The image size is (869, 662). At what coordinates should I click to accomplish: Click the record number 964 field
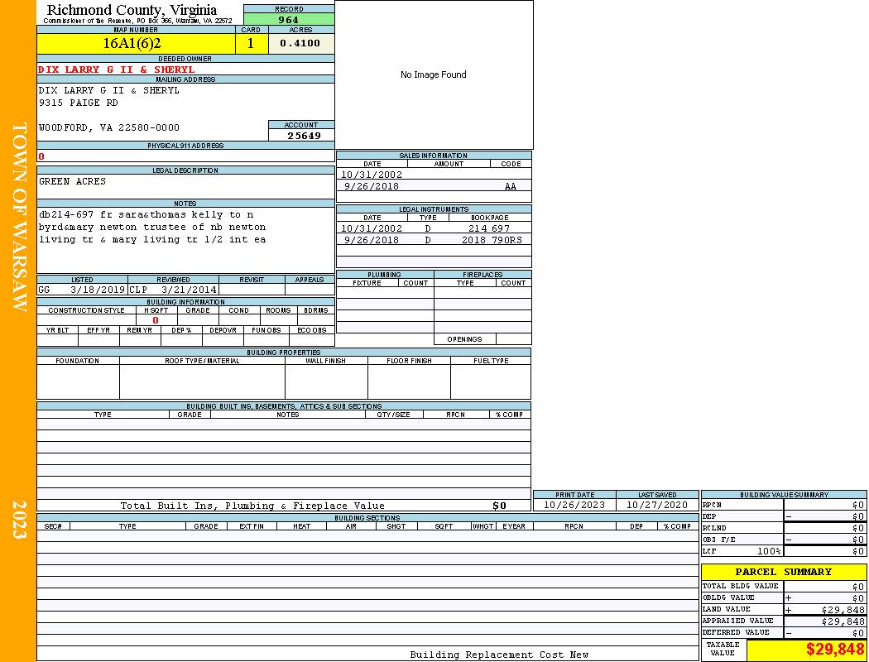point(289,20)
